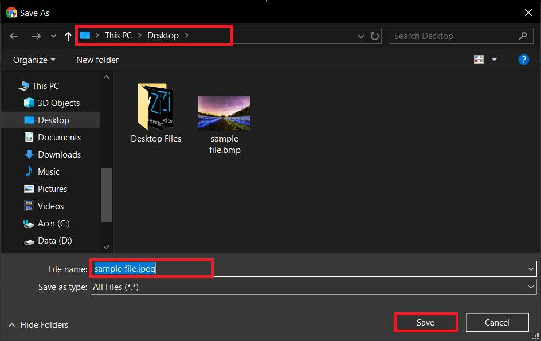The height and width of the screenshot is (341, 541).
Task: Click New folder to create a folder
Action: (x=97, y=60)
